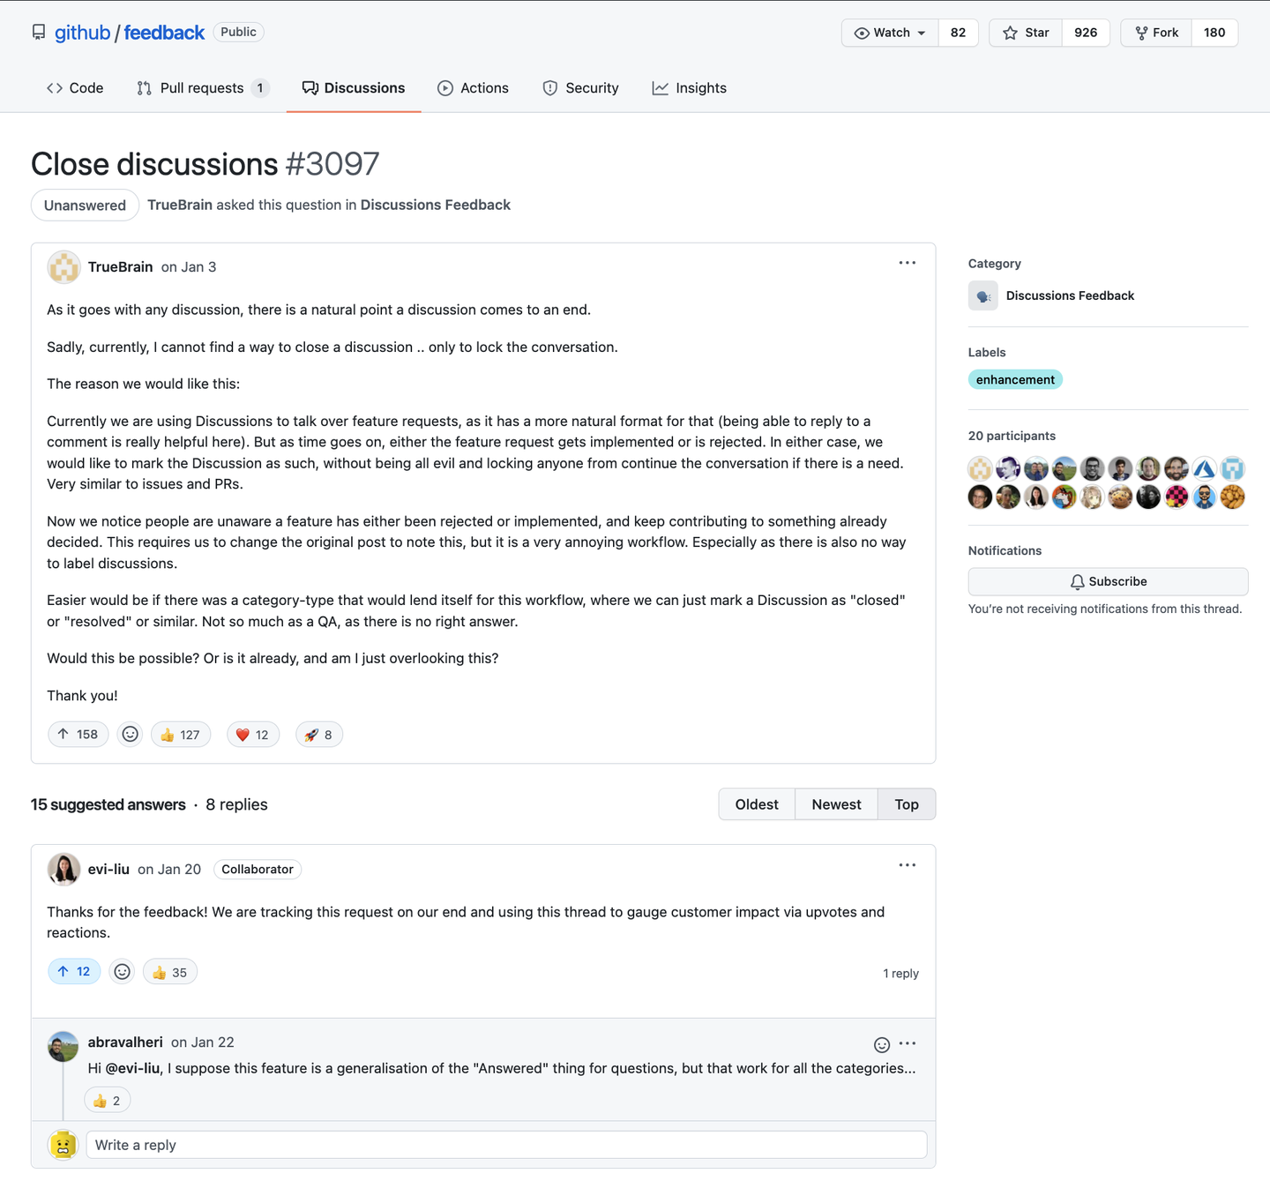Click the eye icon in Watch button

tap(862, 33)
